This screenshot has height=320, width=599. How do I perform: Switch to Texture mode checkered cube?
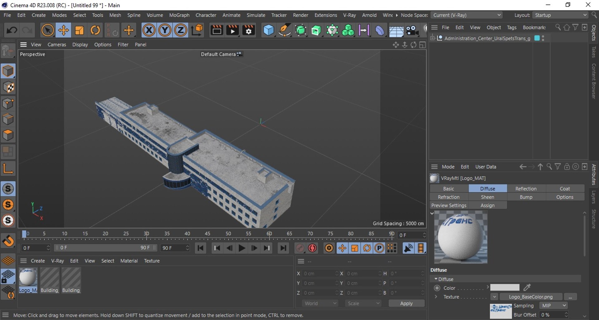click(x=8, y=87)
